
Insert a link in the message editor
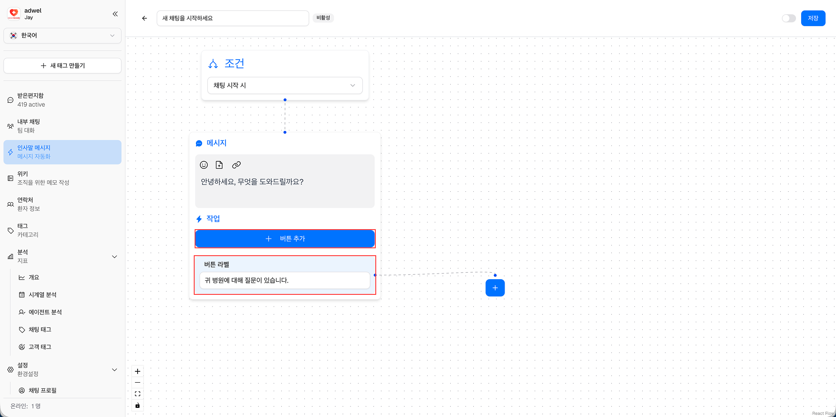coord(236,165)
